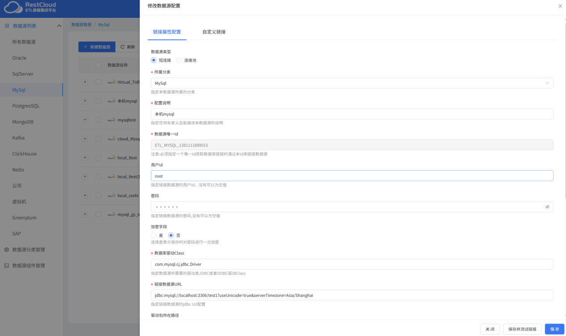
Task: Collapse the 数据源列表 sidebar section
Action: (59, 26)
